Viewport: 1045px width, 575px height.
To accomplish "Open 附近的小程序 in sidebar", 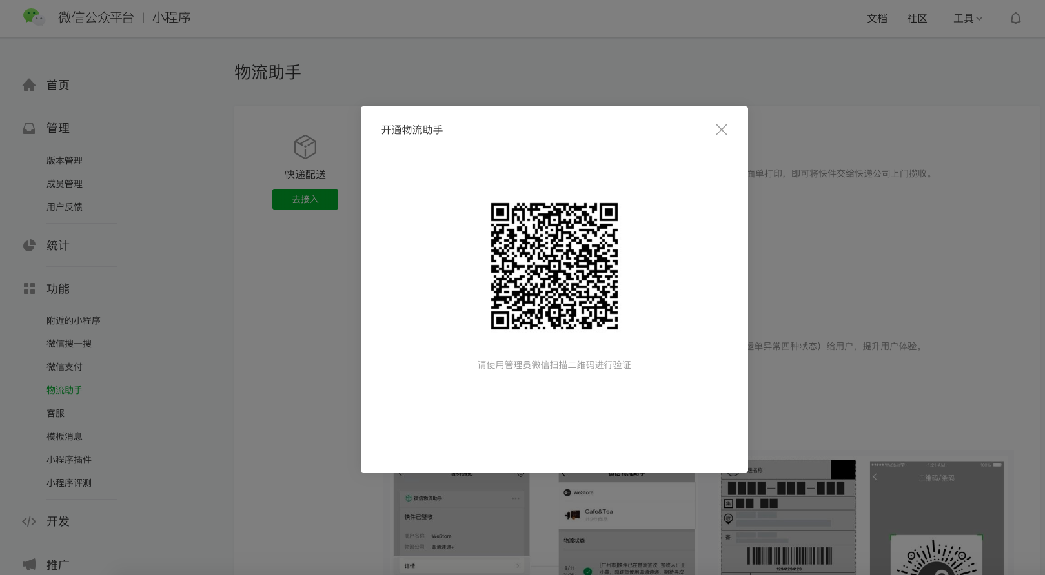I will (x=74, y=320).
